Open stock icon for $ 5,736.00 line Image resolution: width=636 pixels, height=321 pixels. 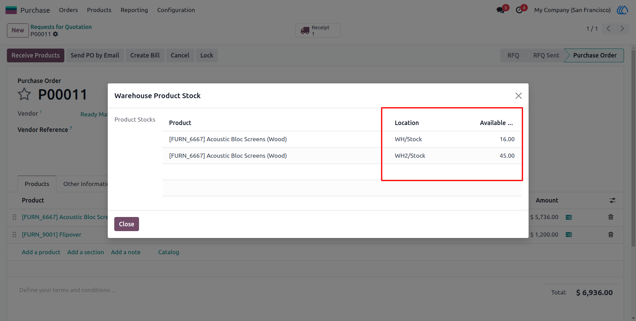569,217
